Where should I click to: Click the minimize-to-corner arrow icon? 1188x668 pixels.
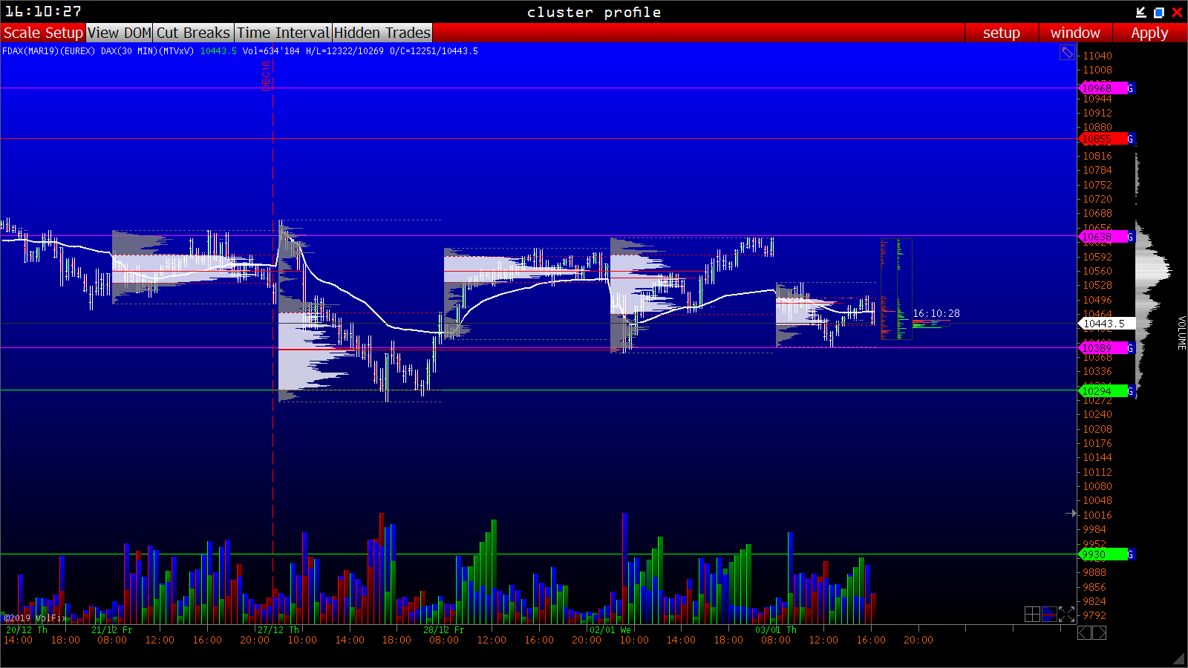(x=1141, y=12)
